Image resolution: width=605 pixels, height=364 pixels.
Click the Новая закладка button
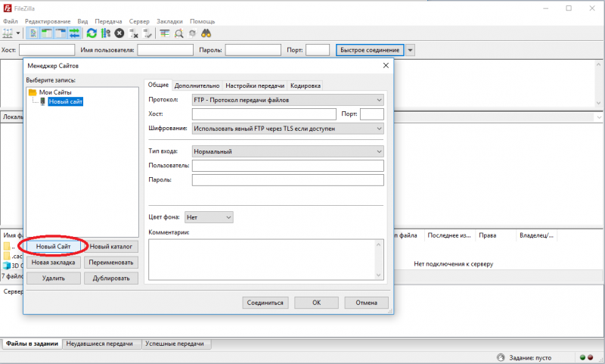click(53, 263)
